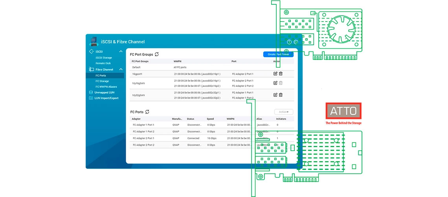Select FC Adapter 2 Port 1 row in FC Ports

click(x=212, y=138)
